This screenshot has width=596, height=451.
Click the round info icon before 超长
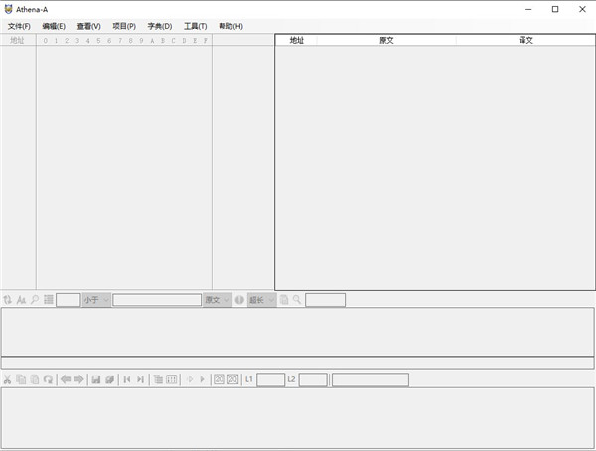[x=239, y=300]
